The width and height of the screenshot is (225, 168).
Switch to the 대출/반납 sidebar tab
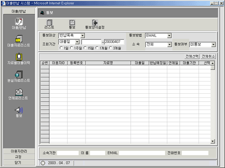point(19,11)
